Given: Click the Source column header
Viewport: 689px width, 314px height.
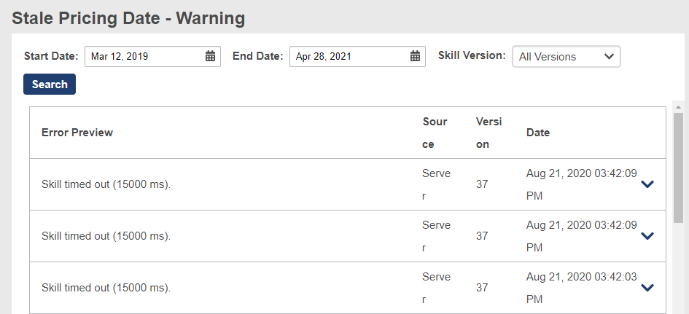Looking at the screenshot, I should pos(435,133).
